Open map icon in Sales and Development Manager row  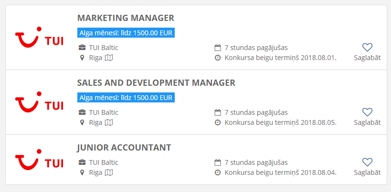(109, 122)
